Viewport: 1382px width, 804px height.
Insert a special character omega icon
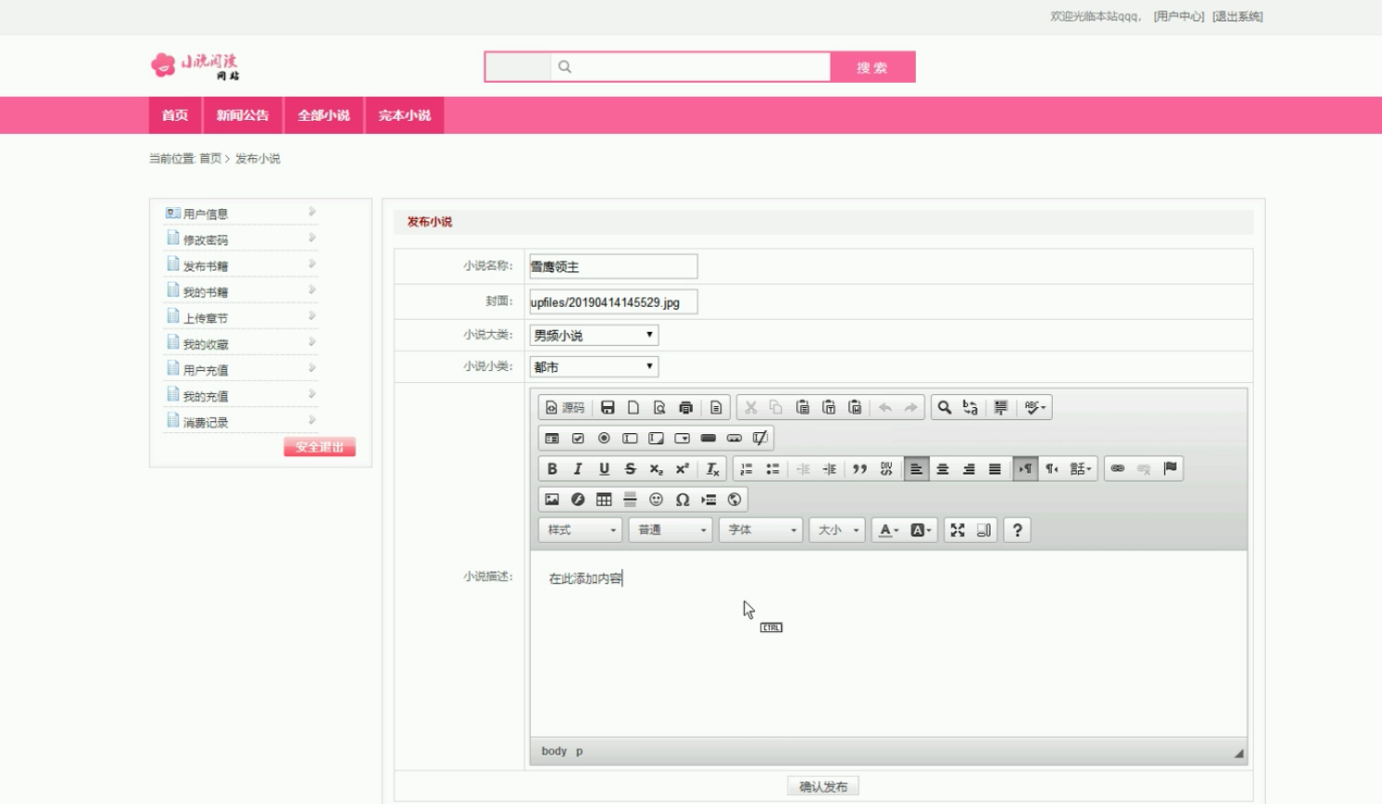682,499
